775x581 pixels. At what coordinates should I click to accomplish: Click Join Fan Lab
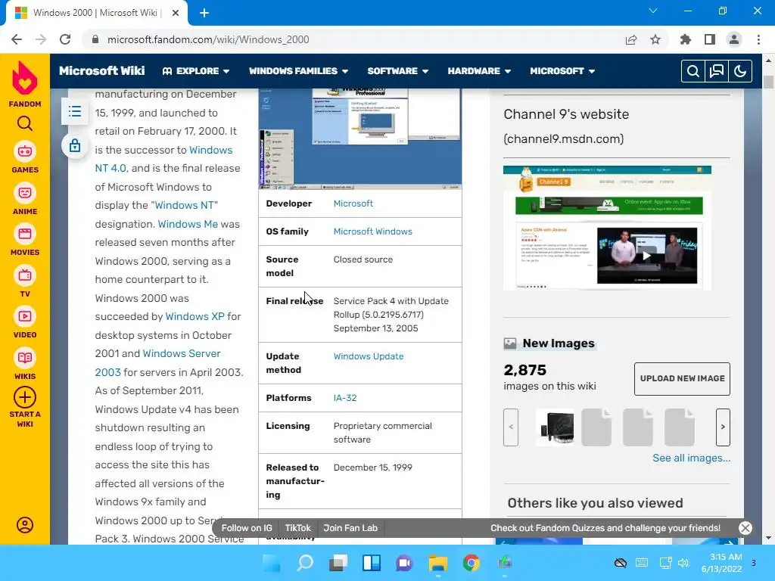tap(350, 527)
